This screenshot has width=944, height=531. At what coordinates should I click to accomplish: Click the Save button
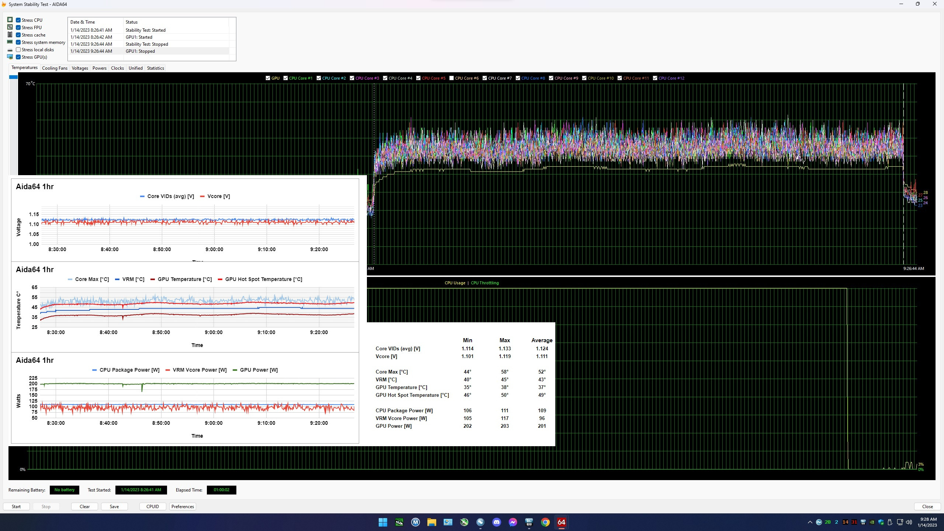coord(114,507)
